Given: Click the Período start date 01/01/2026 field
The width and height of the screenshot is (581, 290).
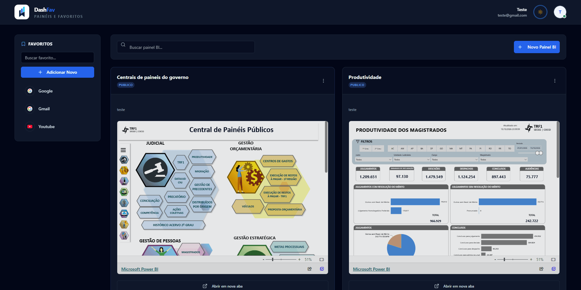Looking at the screenshot, I should point(522,148).
